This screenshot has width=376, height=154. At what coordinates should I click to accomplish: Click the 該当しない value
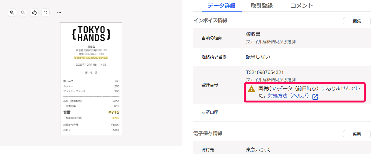(x=258, y=57)
